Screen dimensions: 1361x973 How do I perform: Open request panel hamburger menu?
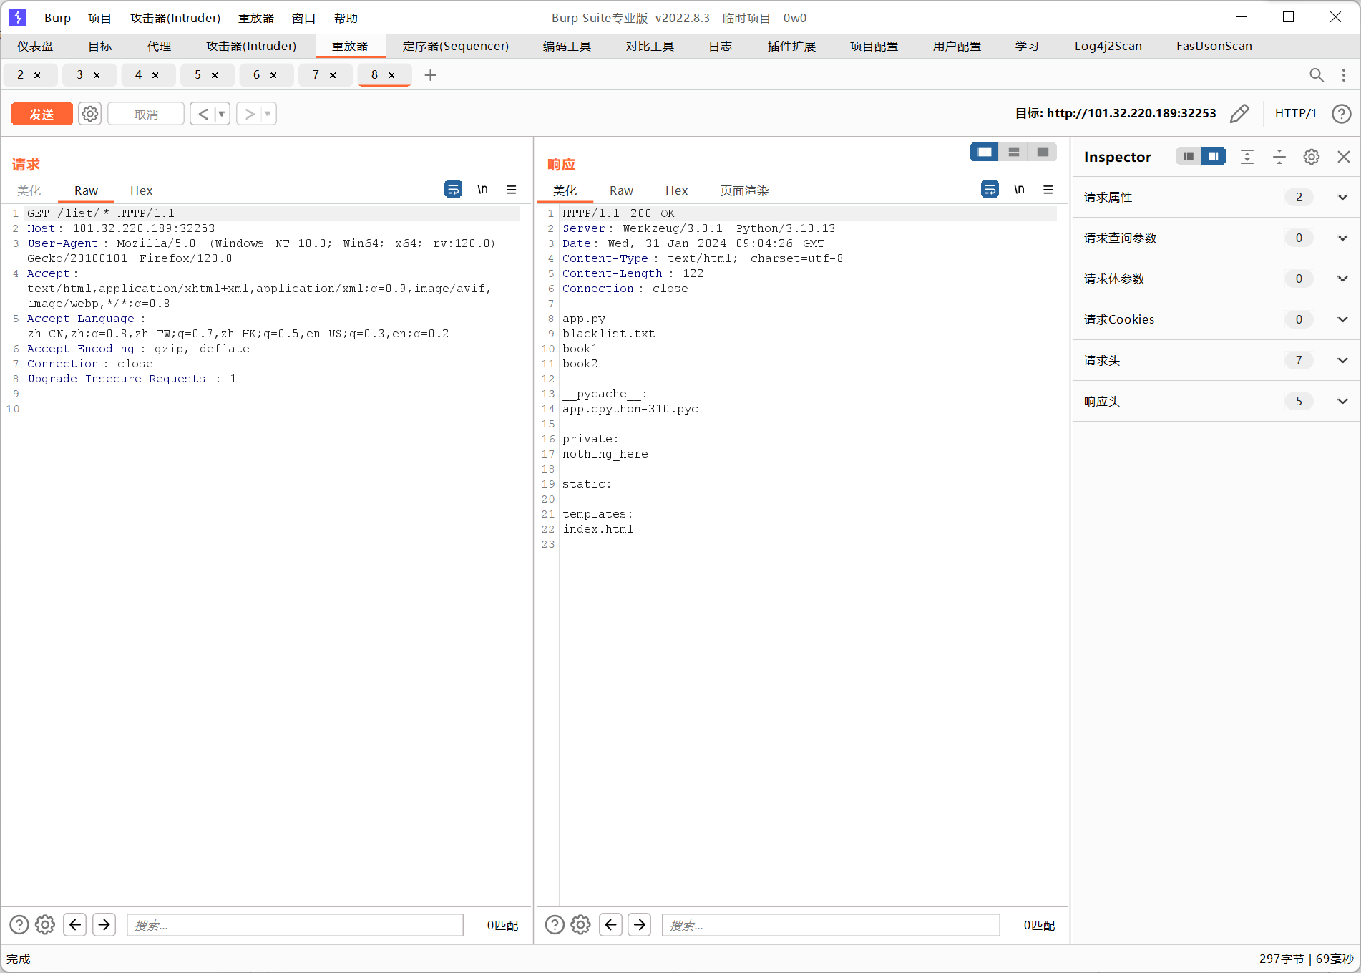pos(512,189)
